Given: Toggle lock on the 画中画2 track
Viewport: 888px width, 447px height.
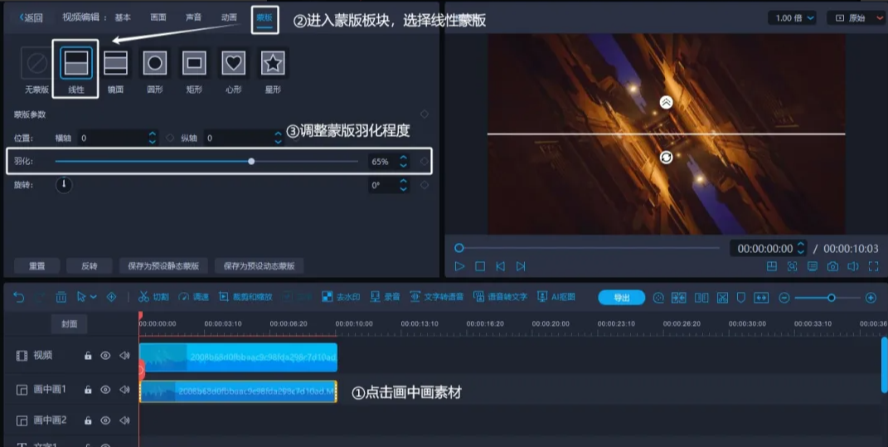Looking at the screenshot, I should point(88,420).
